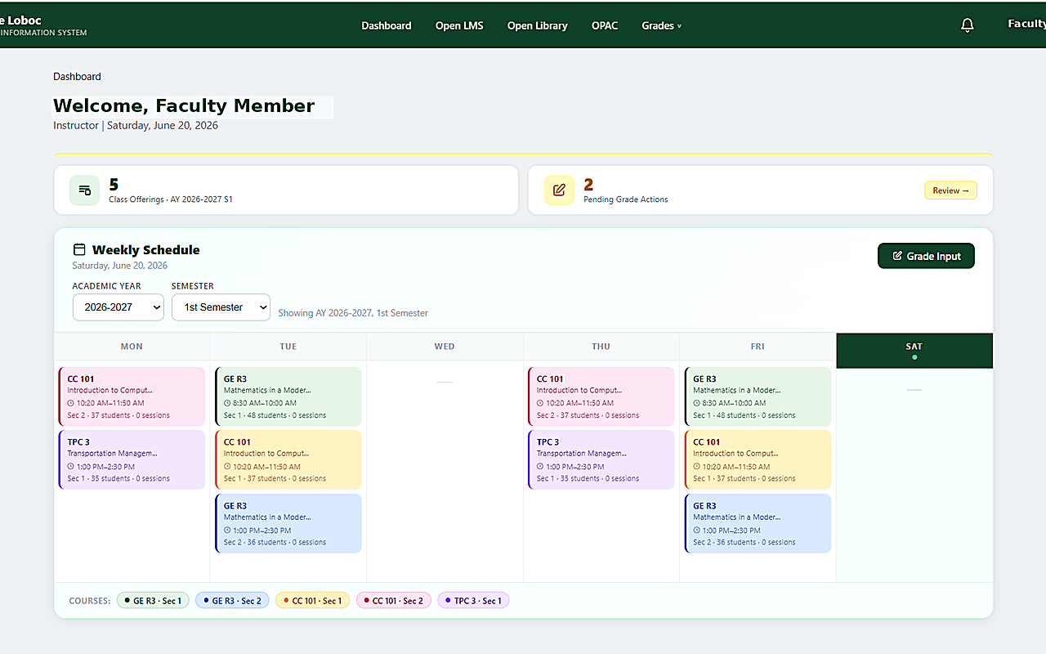Image resolution: width=1046 pixels, height=654 pixels.
Task: Click 'Instructor | Saturday, June 20, 2026' text
Action: [136, 126]
